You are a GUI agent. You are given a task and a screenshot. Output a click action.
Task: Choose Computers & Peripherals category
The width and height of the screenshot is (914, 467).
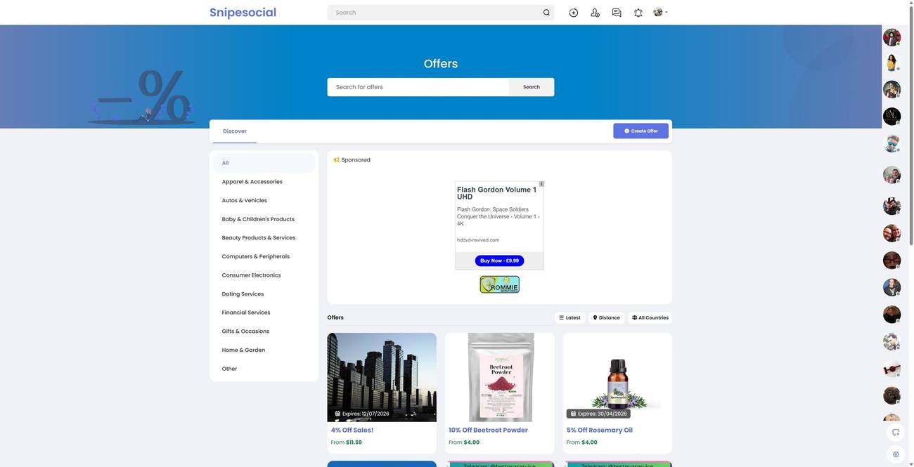[264, 257]
